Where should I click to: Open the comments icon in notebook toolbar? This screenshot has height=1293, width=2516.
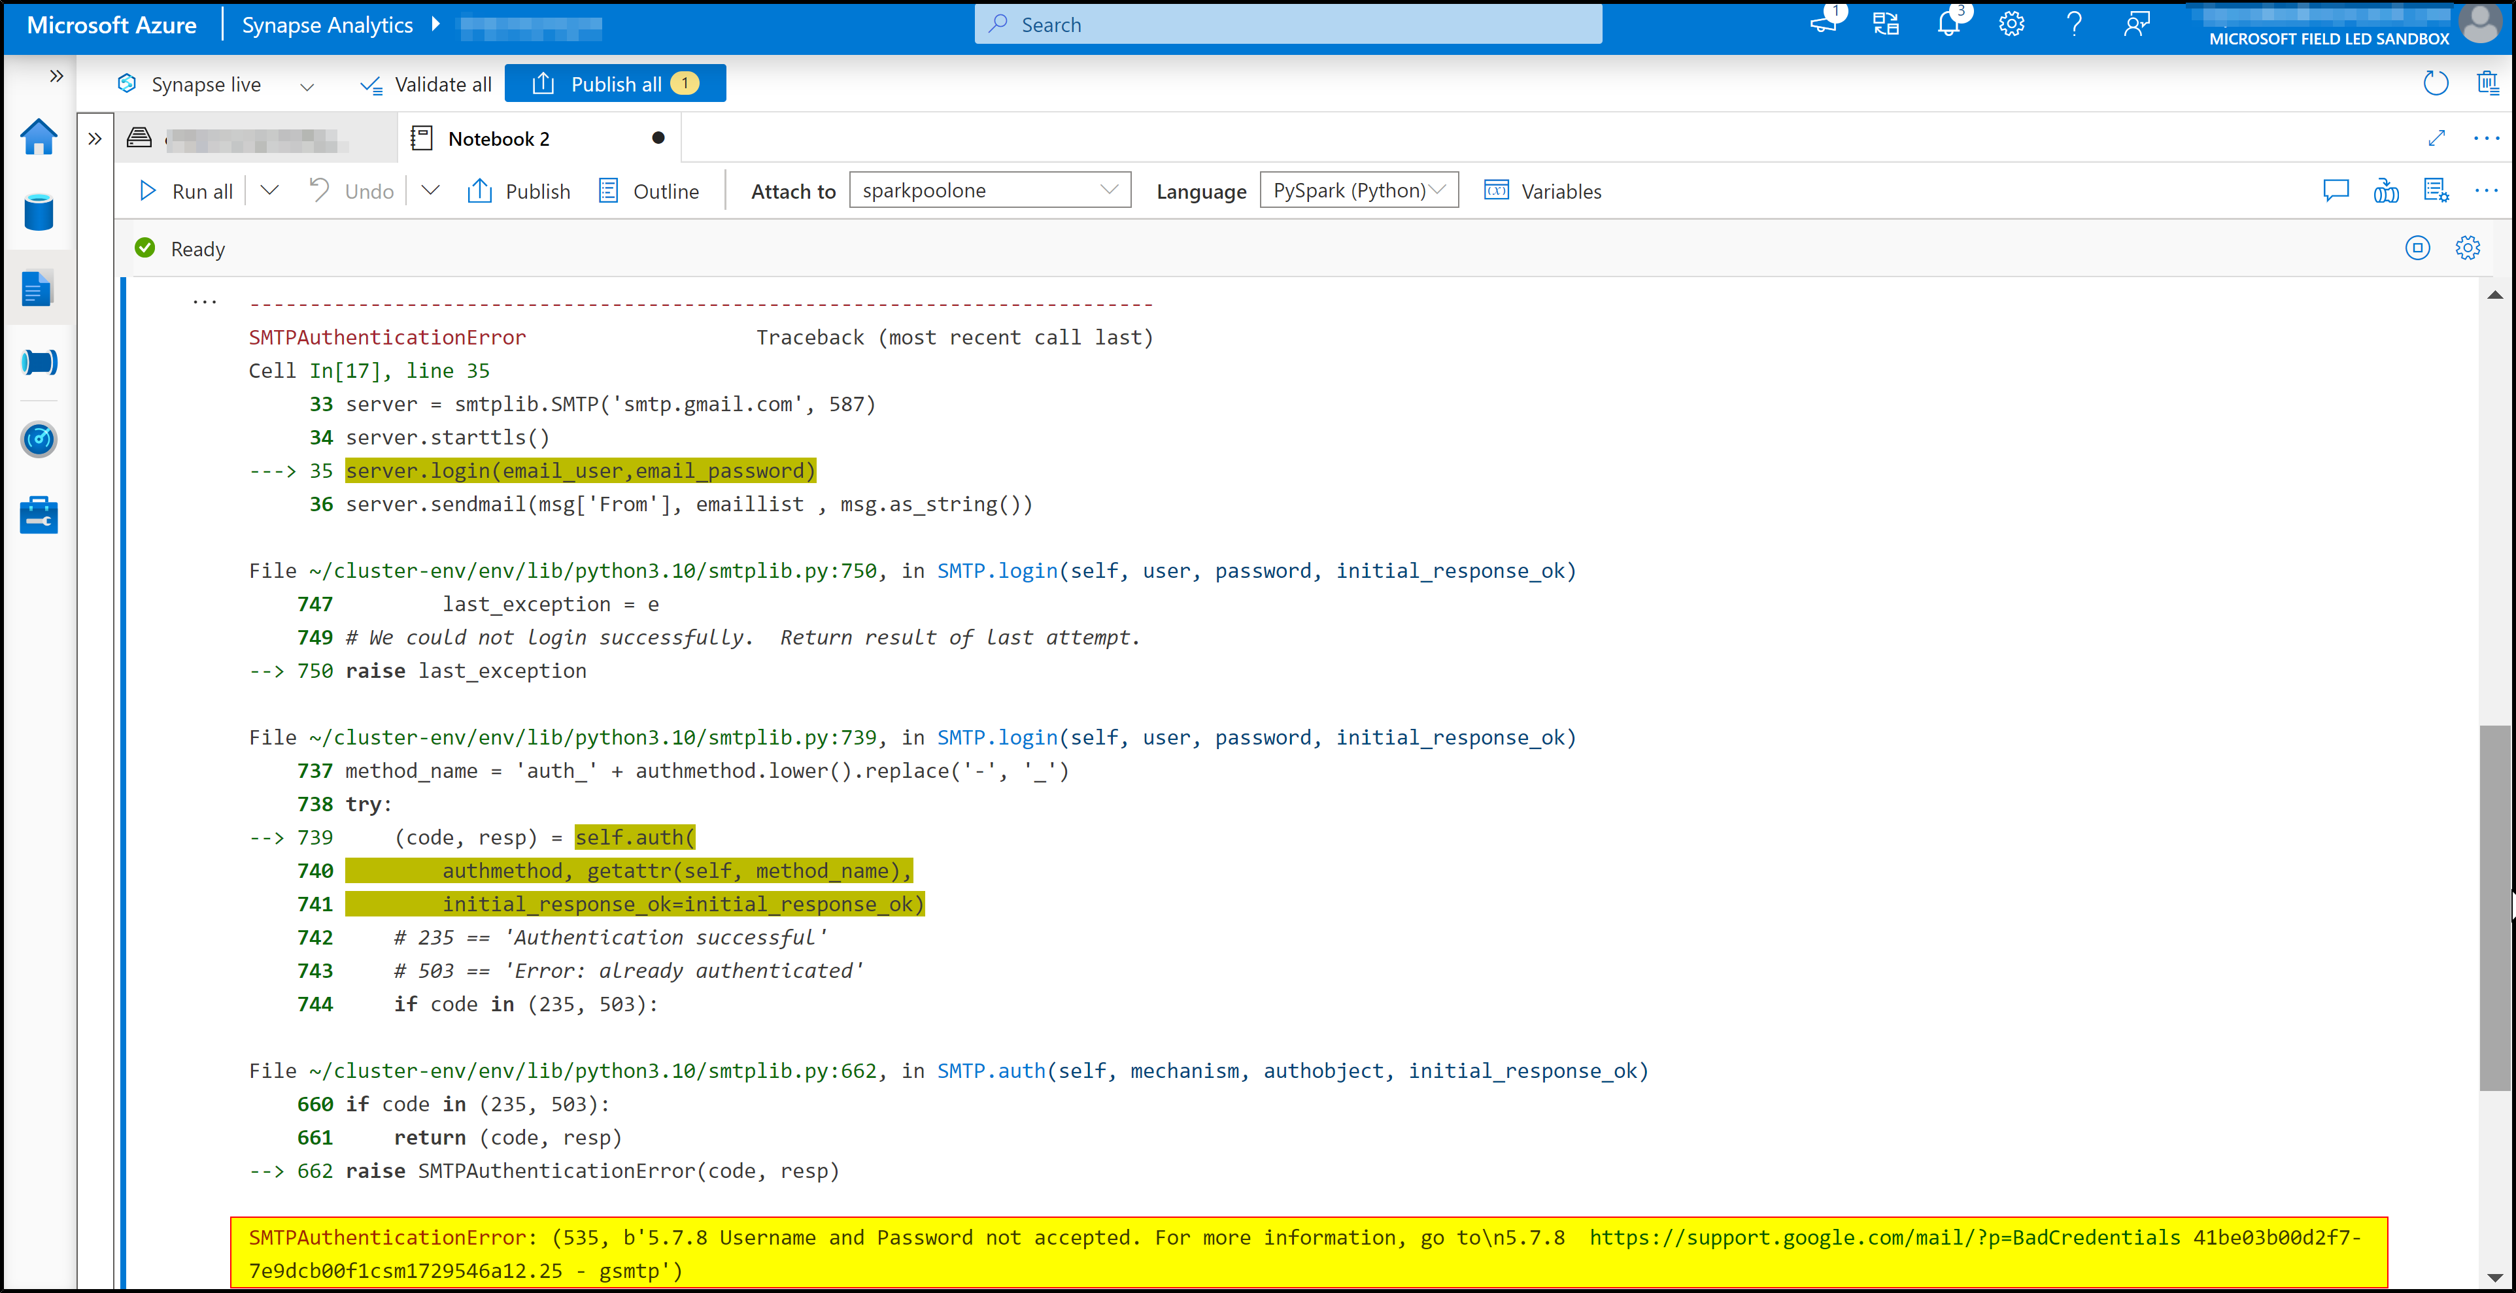click(2336, 190)
